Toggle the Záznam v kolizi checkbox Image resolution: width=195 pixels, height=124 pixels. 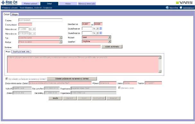pyautogui.click(x=120, y=88)
